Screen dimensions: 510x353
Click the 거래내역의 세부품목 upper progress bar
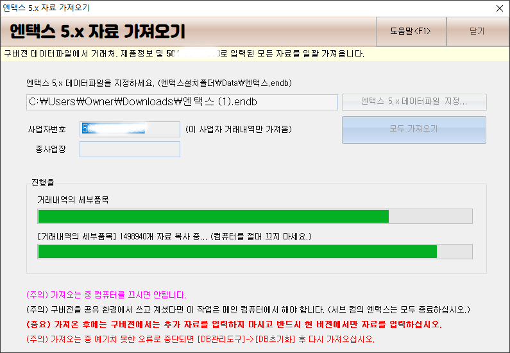255,216
